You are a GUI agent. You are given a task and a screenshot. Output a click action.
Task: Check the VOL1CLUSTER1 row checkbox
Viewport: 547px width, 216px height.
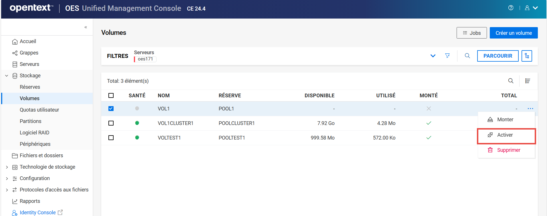point(111,123)
